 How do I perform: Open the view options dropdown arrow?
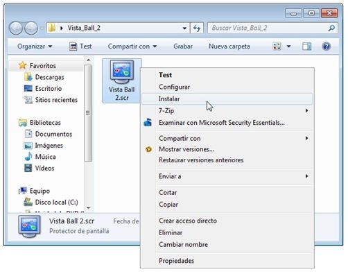click(x=288, y=46)
